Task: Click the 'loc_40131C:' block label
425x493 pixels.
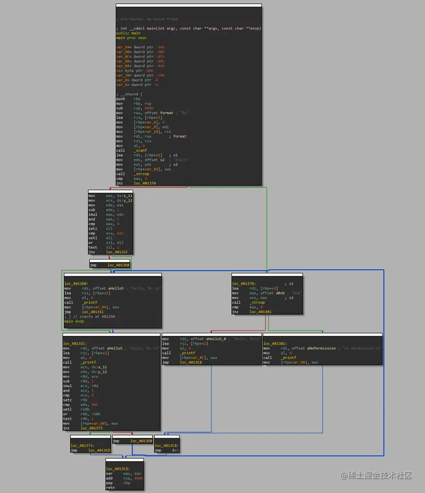Action: 75,344
